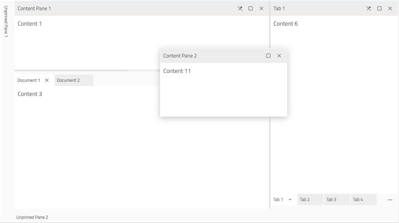The image size is (399, 223).
Task: Click the maximize icon on Content Pane 2
Action: [268, 56]
